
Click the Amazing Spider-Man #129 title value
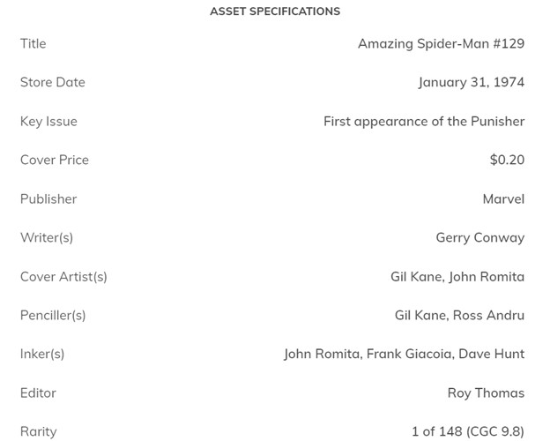[441, 44]
